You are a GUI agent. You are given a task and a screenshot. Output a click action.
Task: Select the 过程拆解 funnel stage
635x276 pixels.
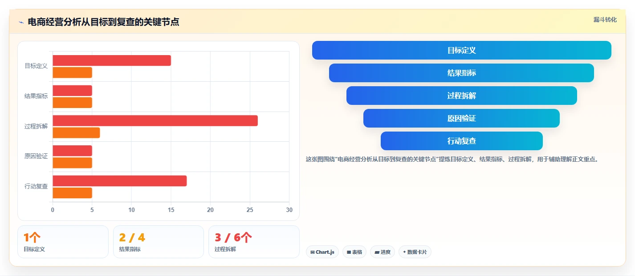(462, 96)
